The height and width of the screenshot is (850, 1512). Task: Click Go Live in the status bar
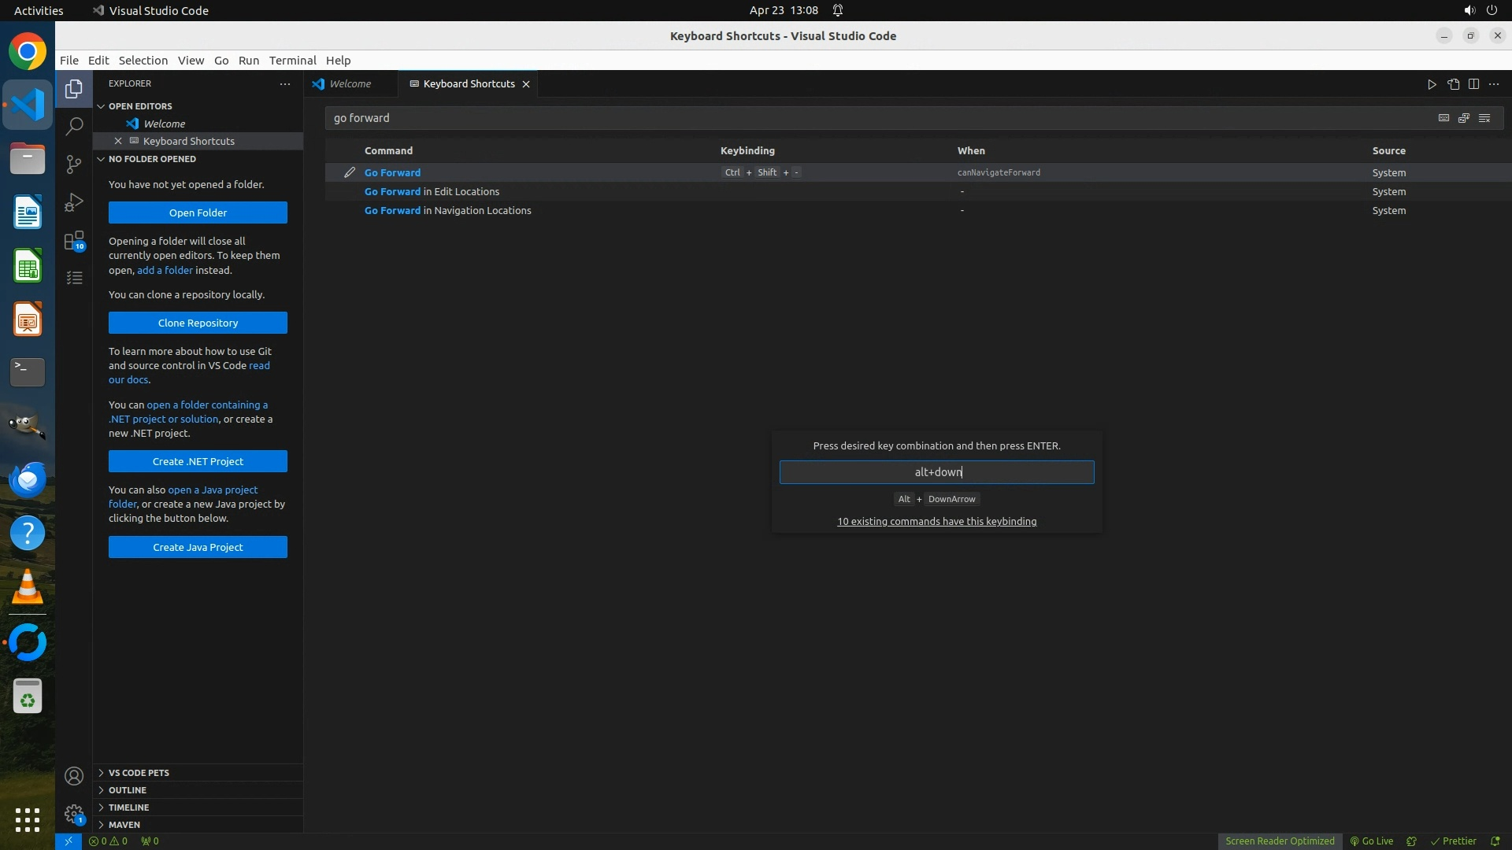1372,841
